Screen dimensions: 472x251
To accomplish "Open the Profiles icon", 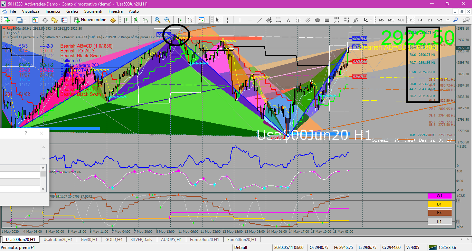I will tap(19, 20).
